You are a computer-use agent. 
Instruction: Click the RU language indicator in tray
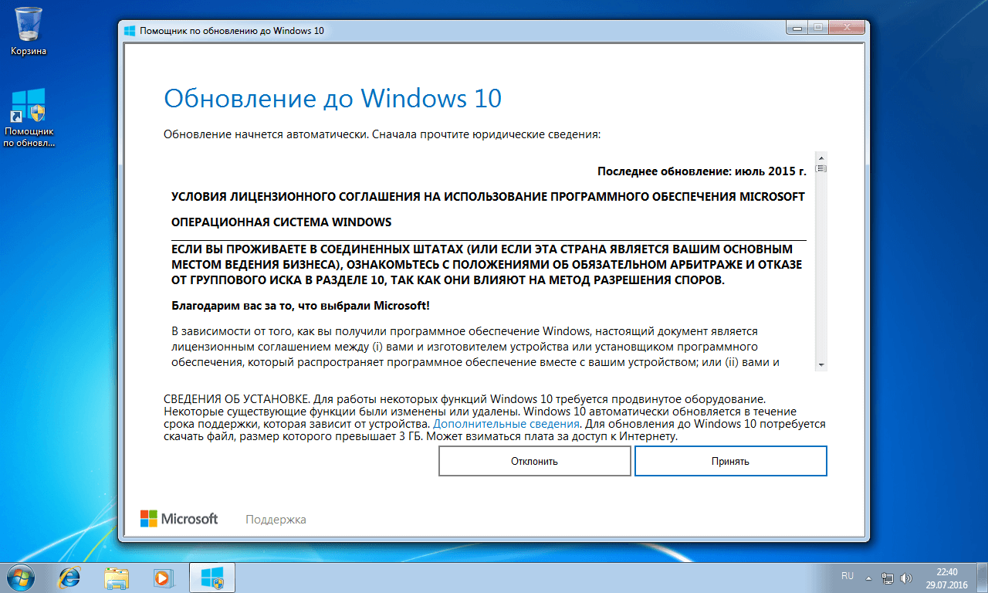coord(847,576)
